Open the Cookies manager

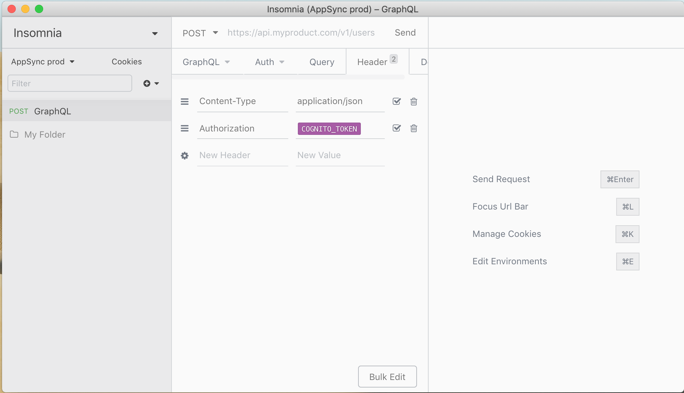[127, 62]
